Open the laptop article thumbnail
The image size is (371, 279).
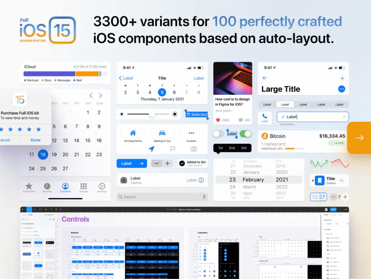click(x=233, y=78)
